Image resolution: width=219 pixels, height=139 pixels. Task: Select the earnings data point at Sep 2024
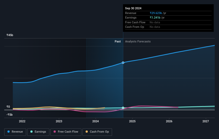click(123, 108)
